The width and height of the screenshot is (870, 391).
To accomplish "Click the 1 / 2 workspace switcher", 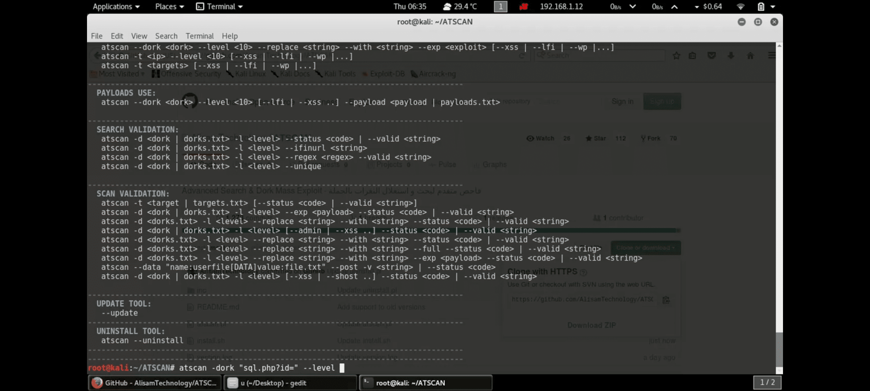I will pyautogui.click(x=767, y=382).
